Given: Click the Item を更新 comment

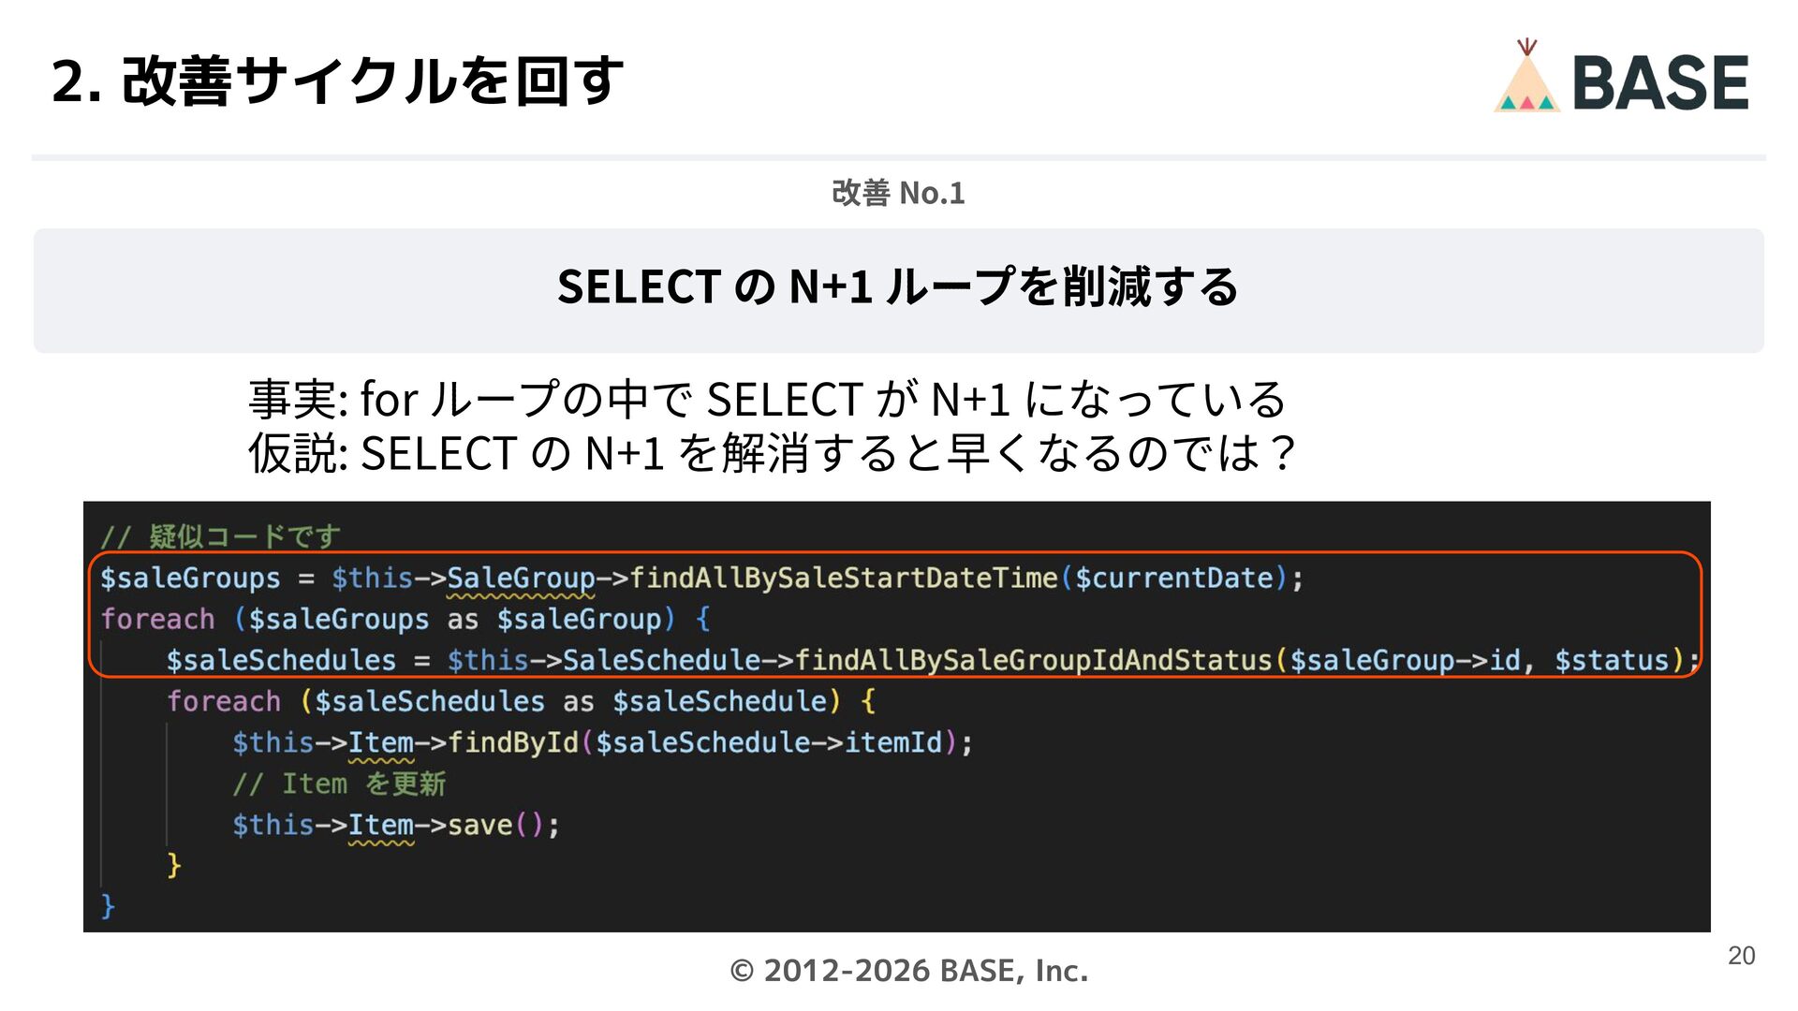Looking at the screenshot, I should point(339,784).
